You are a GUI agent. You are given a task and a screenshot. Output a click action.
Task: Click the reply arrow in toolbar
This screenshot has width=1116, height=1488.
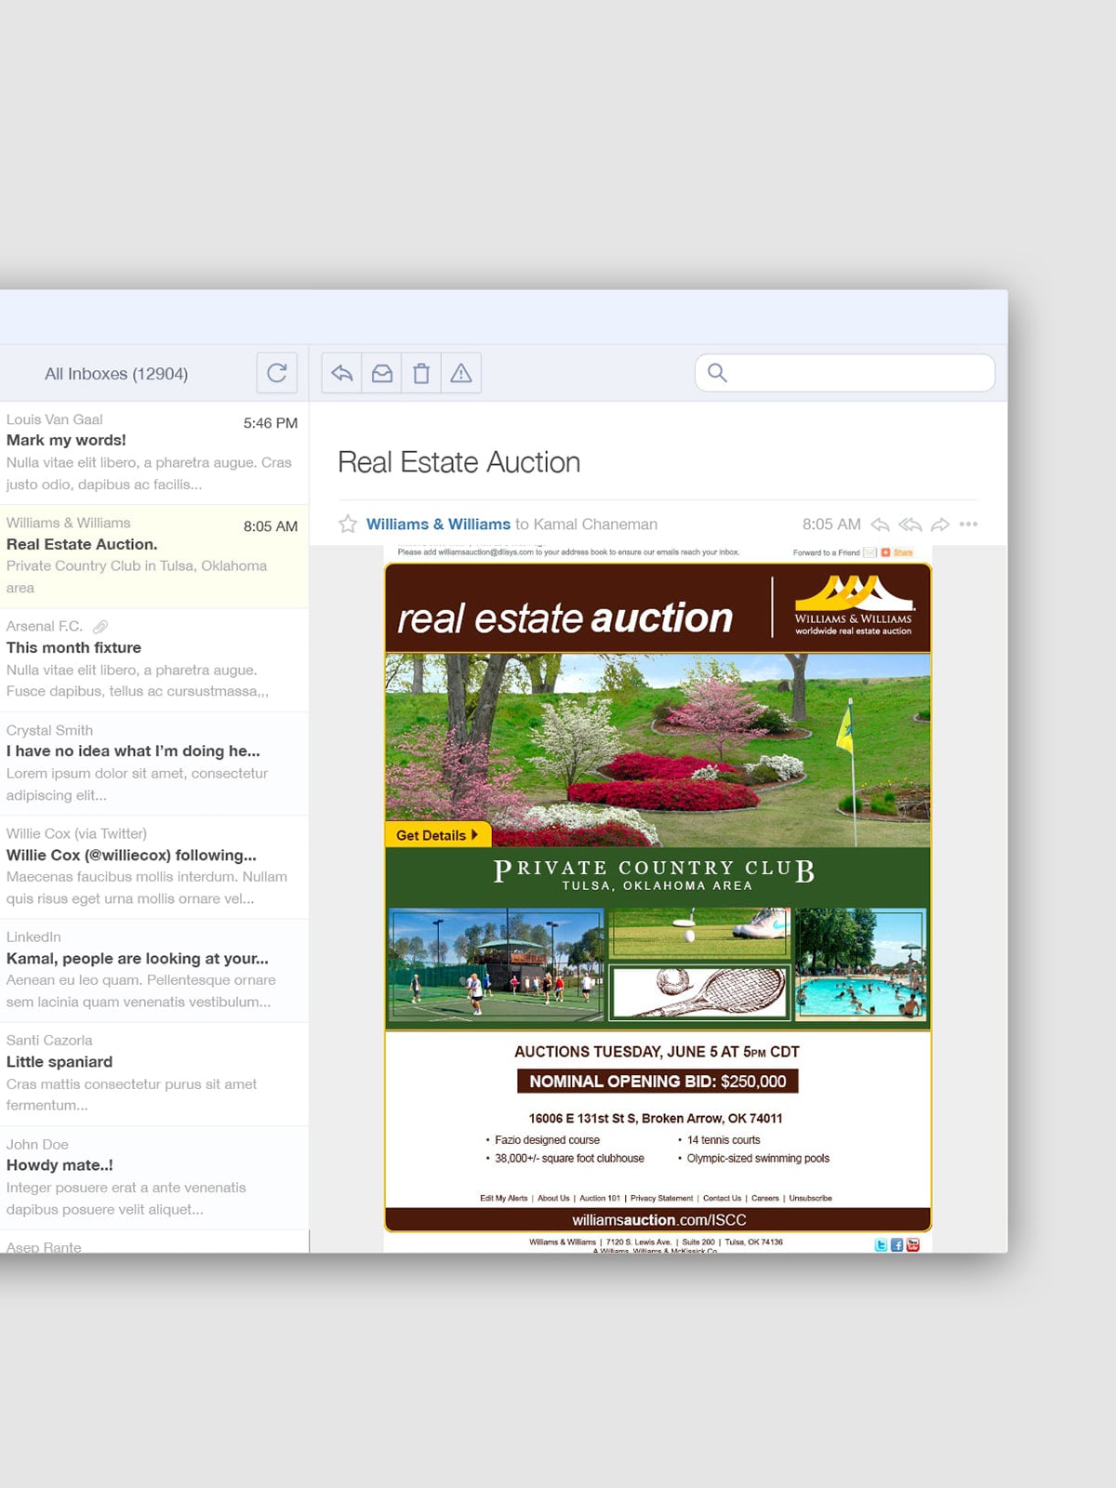(342, 373)
